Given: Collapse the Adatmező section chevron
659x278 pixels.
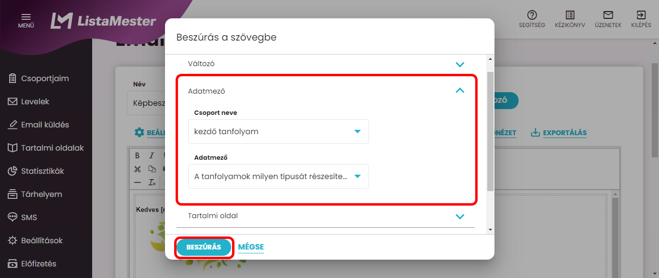Looking at the screenshot, I should coord(460,90).
